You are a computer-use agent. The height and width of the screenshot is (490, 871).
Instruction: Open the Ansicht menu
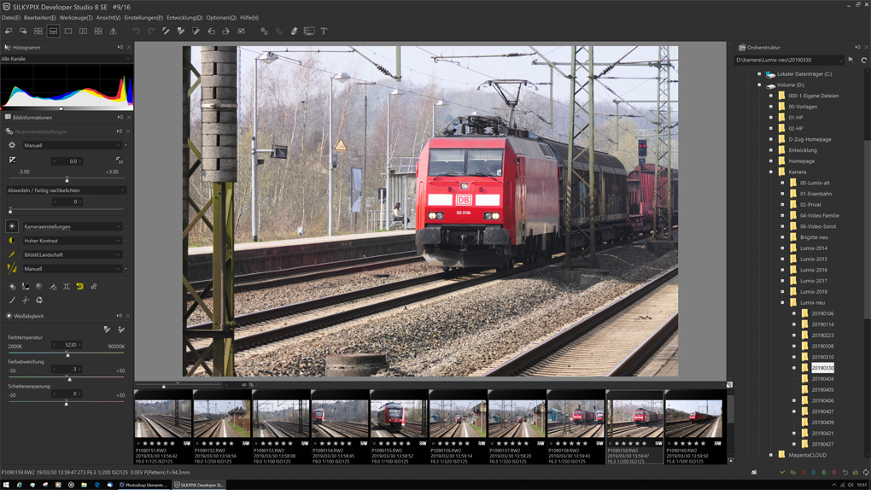pyautogui.click(x=108, y=18)
